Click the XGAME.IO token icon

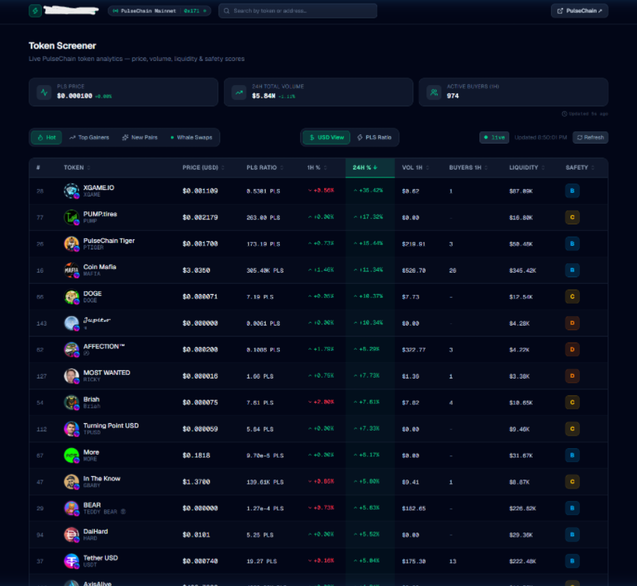coord(71,191)
